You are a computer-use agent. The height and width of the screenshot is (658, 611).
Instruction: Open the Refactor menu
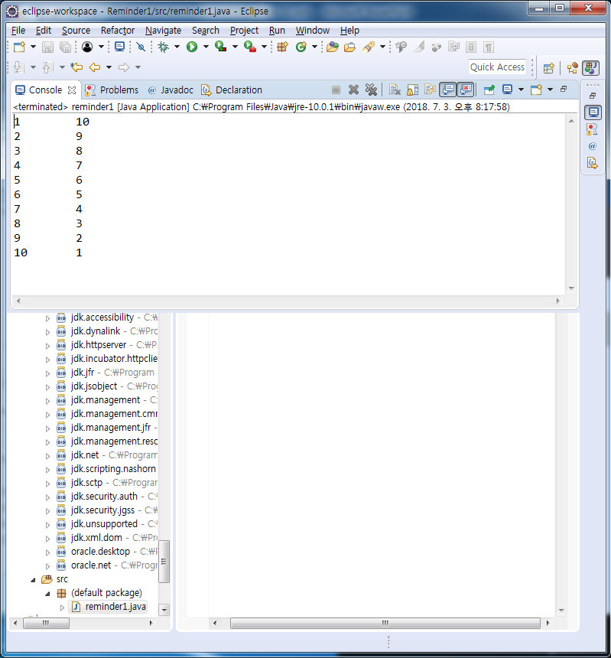(118, 31)
